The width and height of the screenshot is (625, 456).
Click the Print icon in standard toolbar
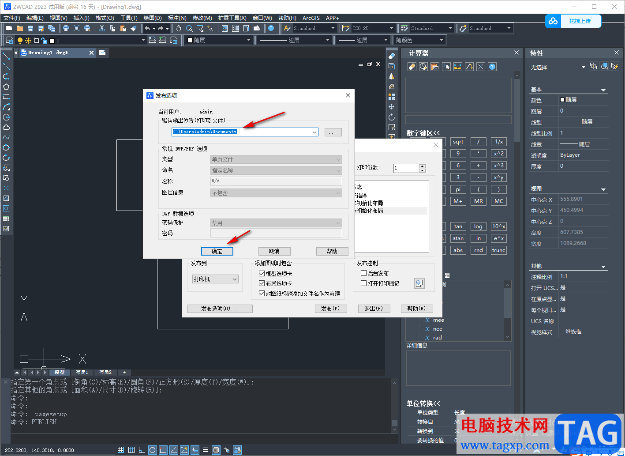(66, 28)
